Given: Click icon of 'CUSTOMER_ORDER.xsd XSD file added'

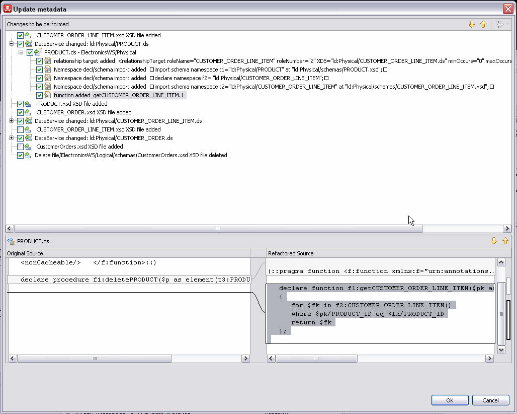Looking at the screenshot, I should point(28,112).
